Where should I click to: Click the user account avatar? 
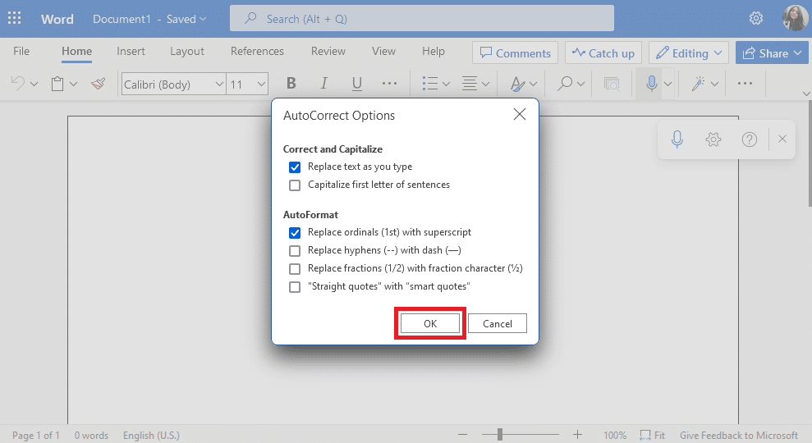pyautogui.click(x=795, y=18)
